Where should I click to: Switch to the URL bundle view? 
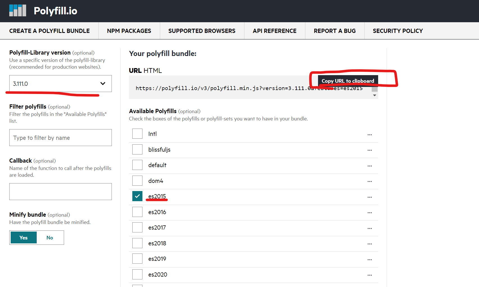(x=135, y=71)
